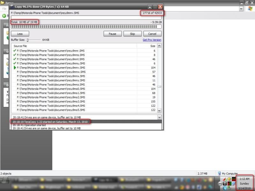Image resolution: width=255 pixels, height=191 pixels.
Task: Open the File menu in Explorer
Action: point(4,9)
